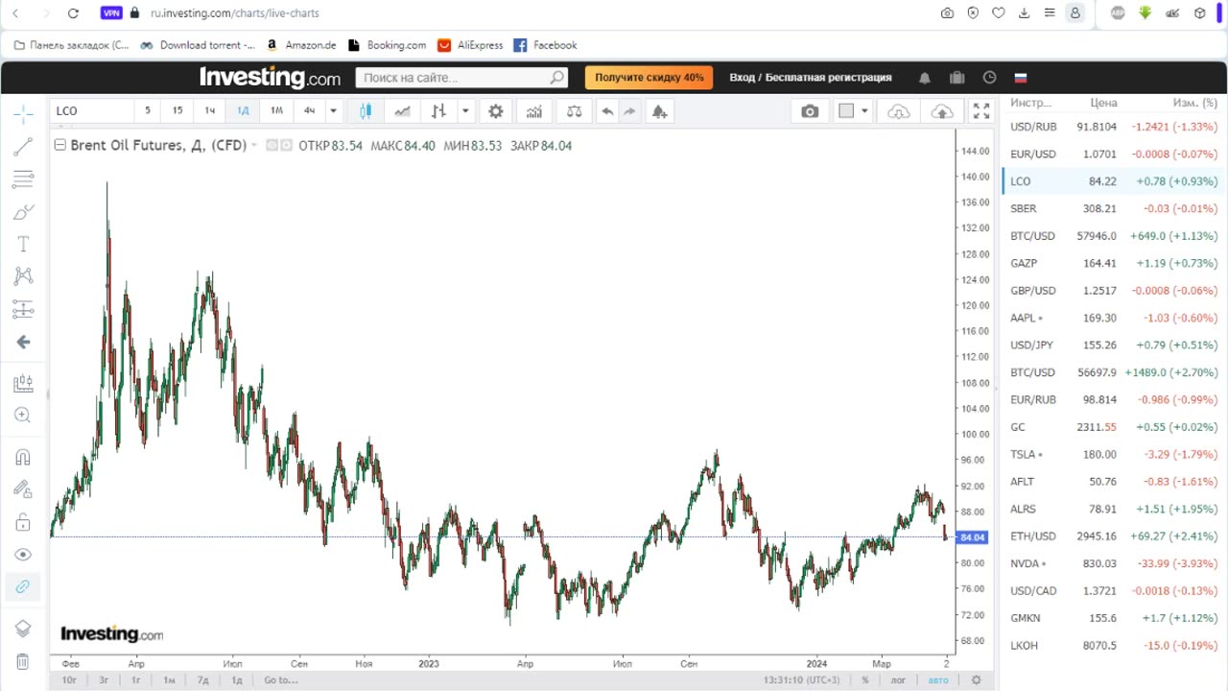Expand the time interval dropdown arrow
Screen dimensions: 1228x691
[x=333, y=111]
